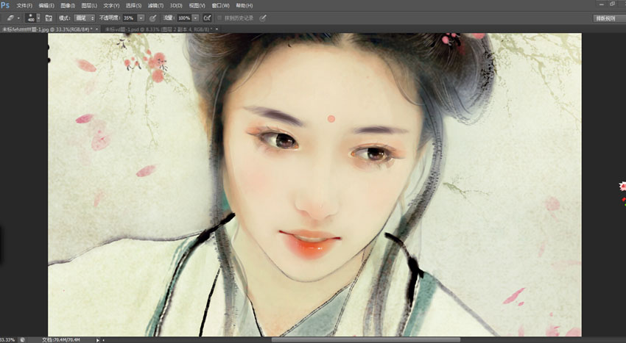The image size is (626, 343).
Task: Click the 流量 100% flow field
Action: coord(184,17)
